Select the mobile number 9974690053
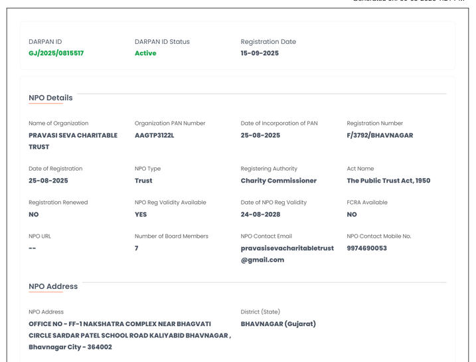Screen dimensions: 476x362 366,248
